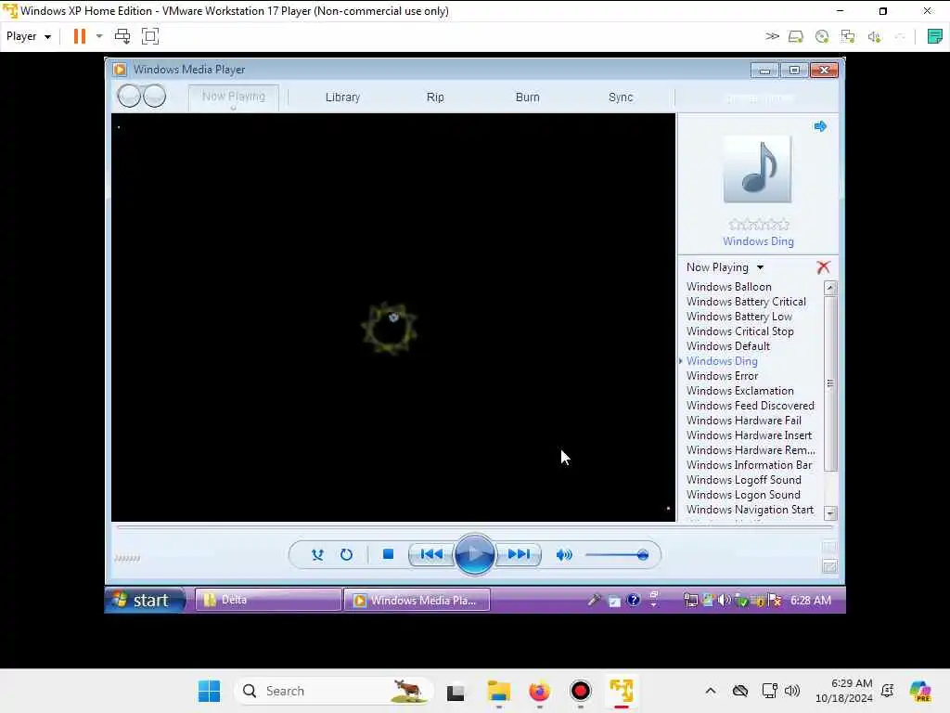Open VMware green notes icon
The width and height of the screenshot is (950, 713).
click(x=934, y=36)
